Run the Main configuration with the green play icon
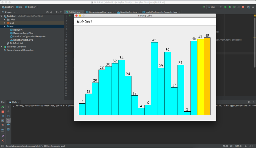This screenshot has height=148, width=256. click(225, 7)
